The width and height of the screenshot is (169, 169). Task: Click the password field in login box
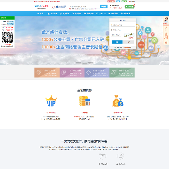coord(123,30)
